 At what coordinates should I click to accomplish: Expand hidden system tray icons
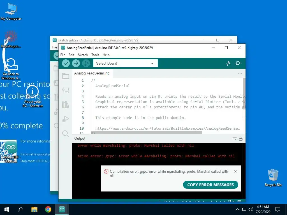coord(237,209)
